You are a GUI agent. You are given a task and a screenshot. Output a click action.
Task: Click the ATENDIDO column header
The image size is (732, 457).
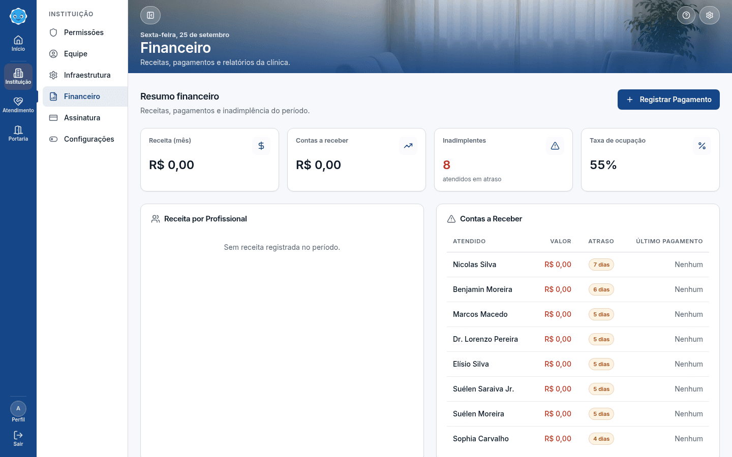coord(469,241)
